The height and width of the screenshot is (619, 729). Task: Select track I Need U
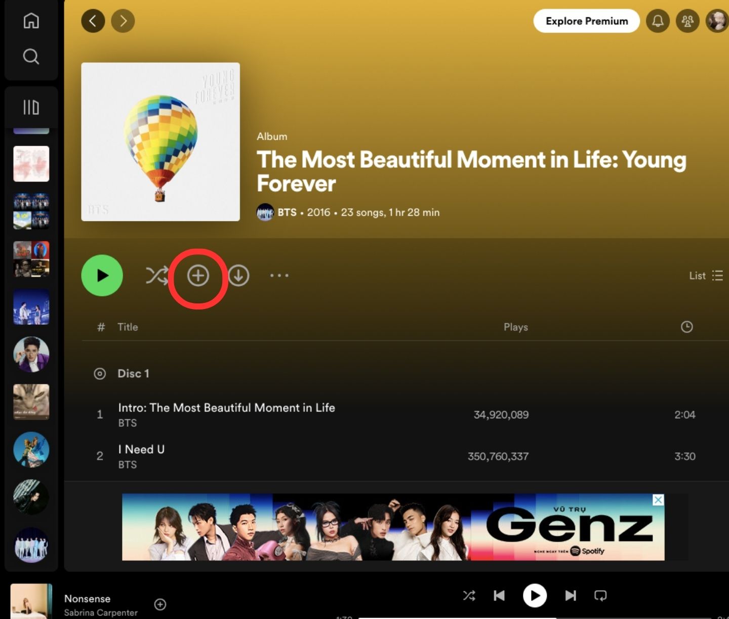(x=141, y=449)
